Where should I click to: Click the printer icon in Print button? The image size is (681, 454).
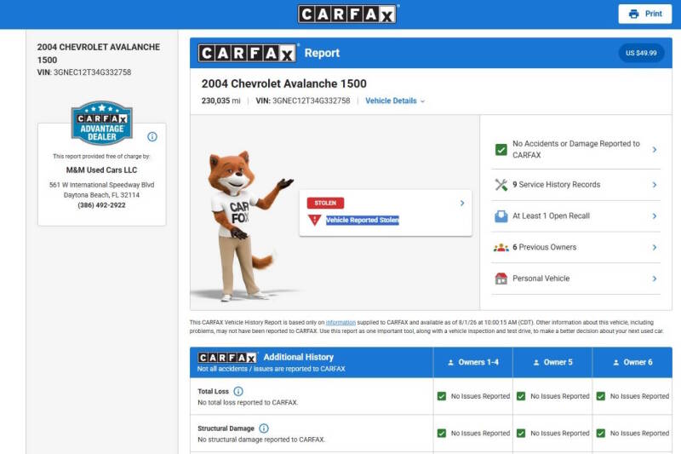[633, 14]
